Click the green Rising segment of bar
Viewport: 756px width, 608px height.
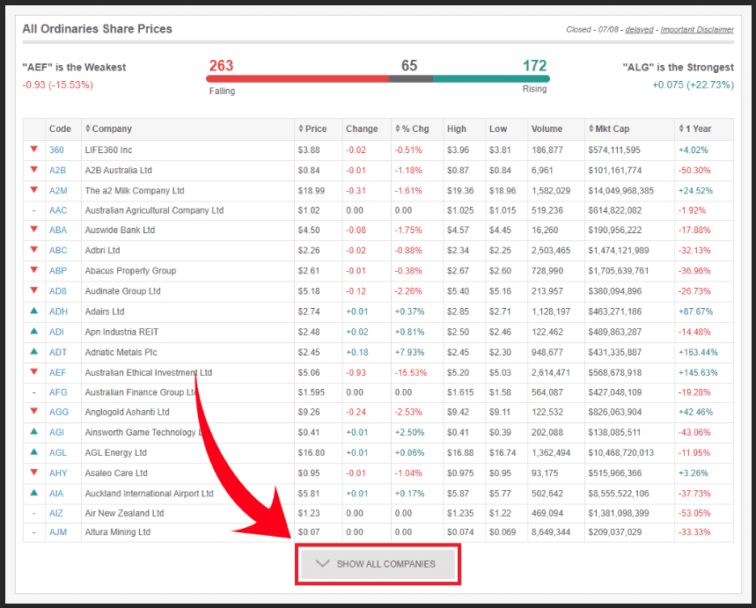pyautogui.click(x=491, y=78)
